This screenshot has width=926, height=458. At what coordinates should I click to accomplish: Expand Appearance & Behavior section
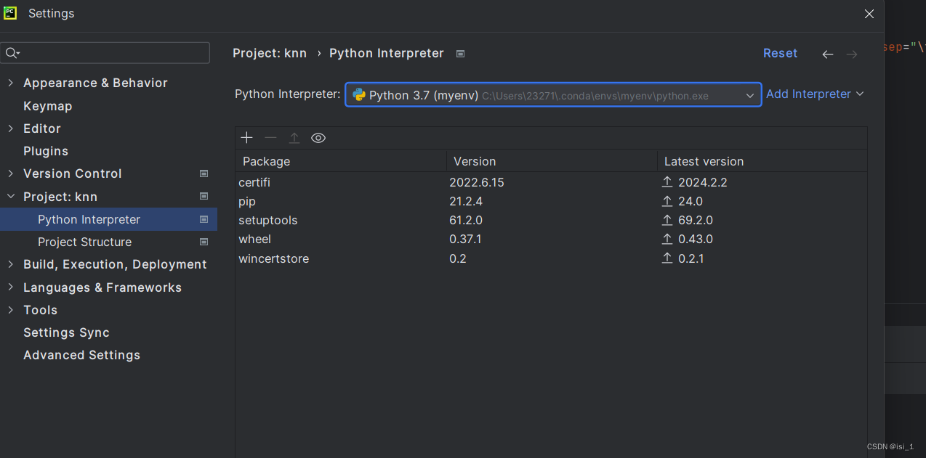point(10,83)
